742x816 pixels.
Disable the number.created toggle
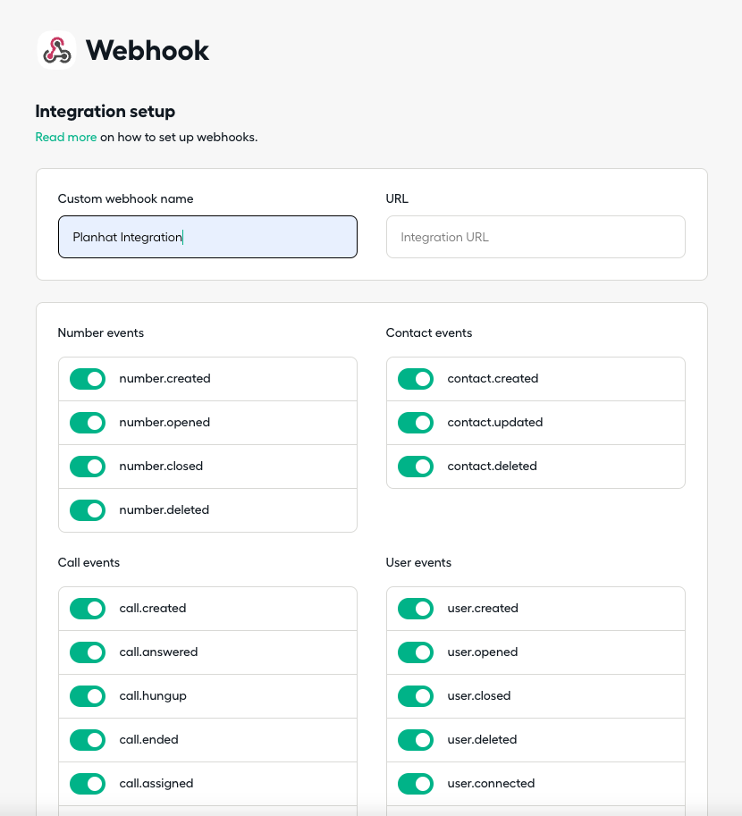tap(88, 379)
